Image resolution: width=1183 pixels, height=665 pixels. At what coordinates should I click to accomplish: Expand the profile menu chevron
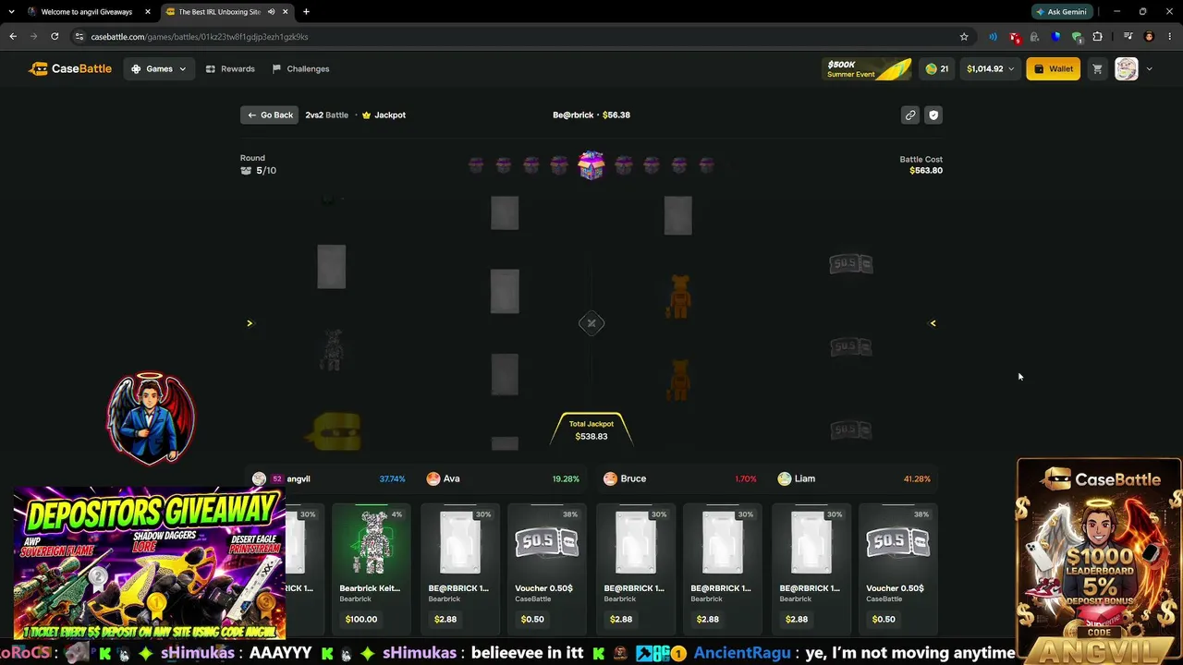click(1149, 68)
